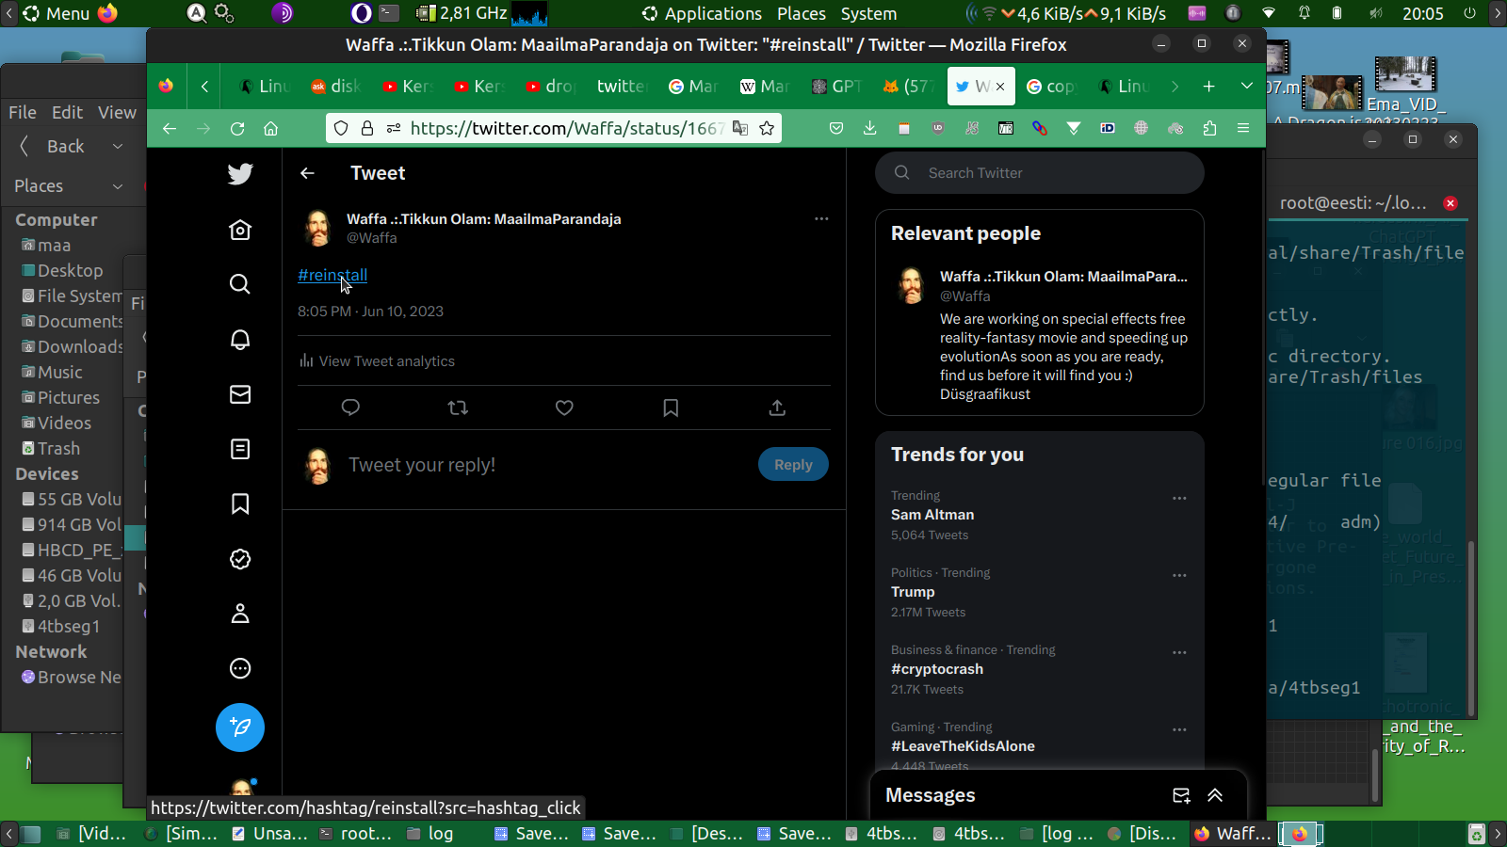Screen dimensions: 1507x847
Task: Bookmark the #reinstall tweet
Action: click(x=671, y=408)
